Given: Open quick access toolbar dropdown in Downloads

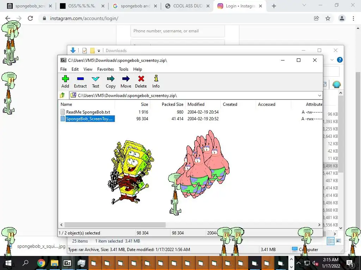Looking at the screenshot, I should (99, 51).
